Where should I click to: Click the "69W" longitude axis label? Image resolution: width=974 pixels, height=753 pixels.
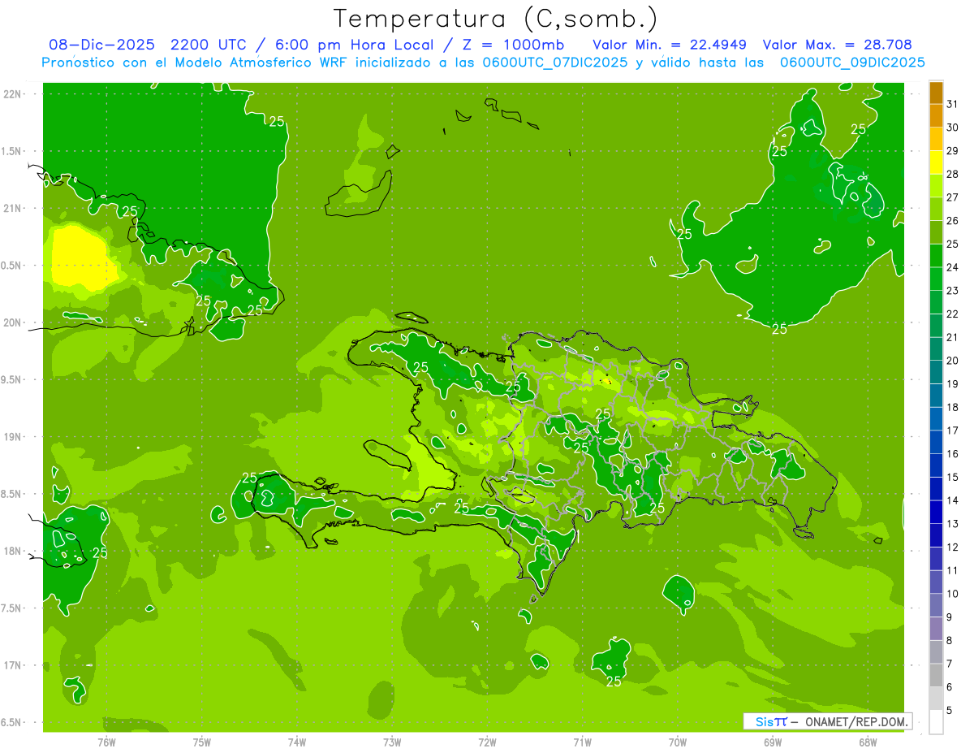773,742
